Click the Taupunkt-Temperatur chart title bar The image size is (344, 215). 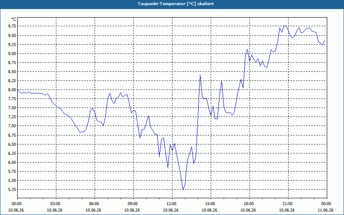172,4
